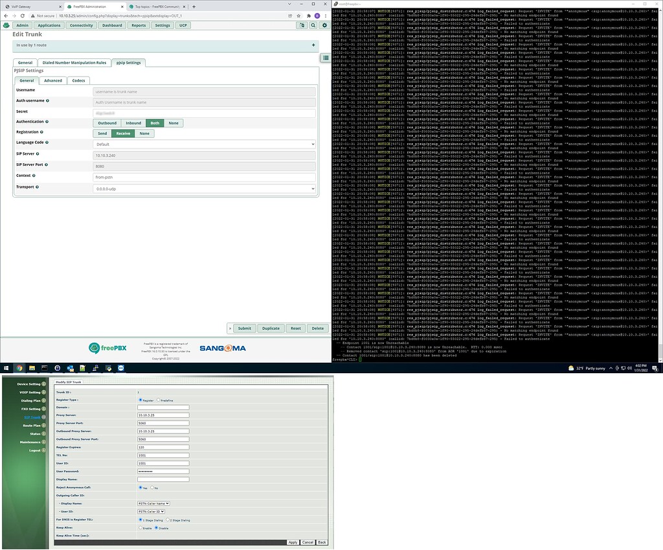Set Authentication to Outbound

coord(106,123)
